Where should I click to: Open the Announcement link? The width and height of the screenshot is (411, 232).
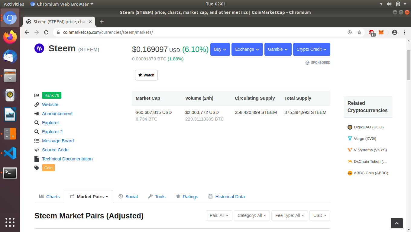pos(57,114)
